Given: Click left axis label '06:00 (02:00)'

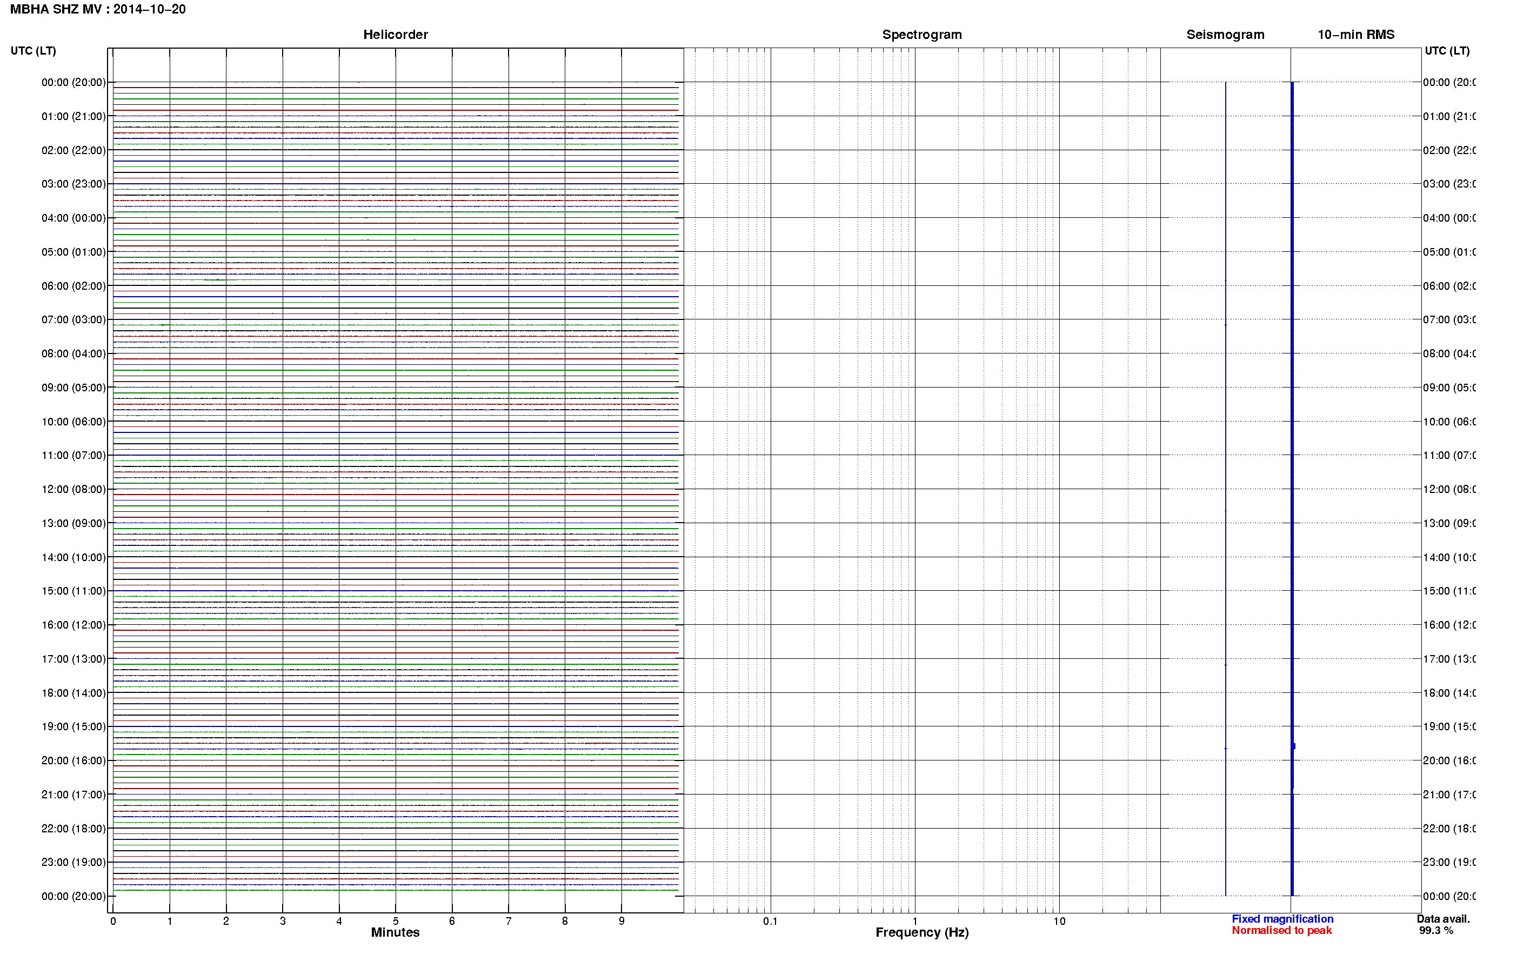Looking at the screenshot, I should (73, 286).
